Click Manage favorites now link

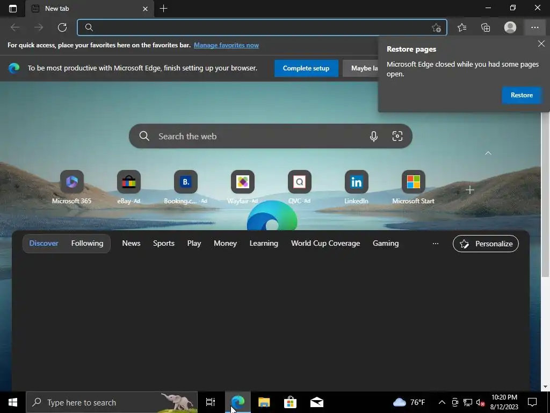pyautogui.click(x=226, y=45)
